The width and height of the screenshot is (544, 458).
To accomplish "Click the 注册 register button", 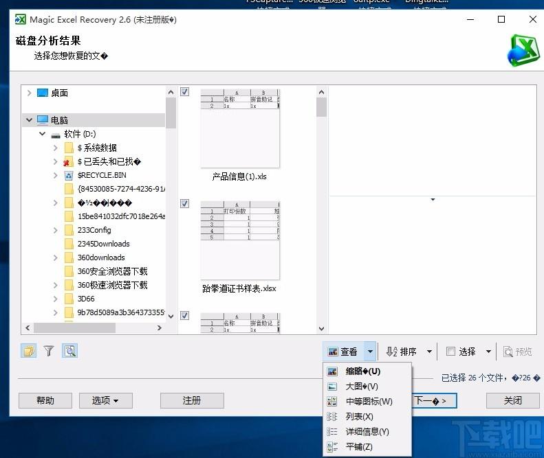I will 192,400.
